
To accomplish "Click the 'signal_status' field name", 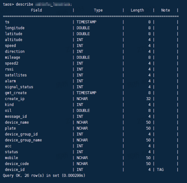I will pyautogui.click(x=19, y=87).
